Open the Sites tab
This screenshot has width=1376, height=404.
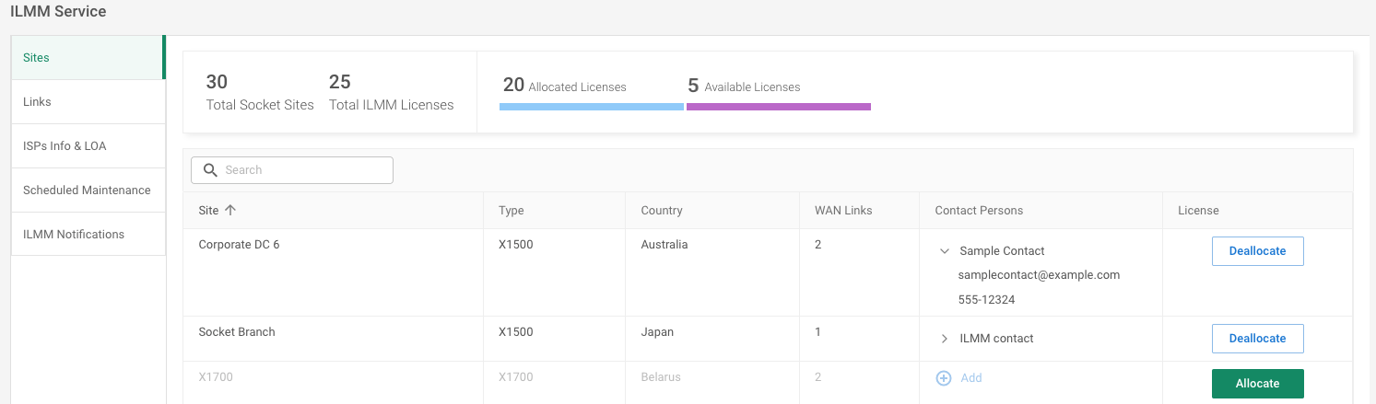(88, 58)
